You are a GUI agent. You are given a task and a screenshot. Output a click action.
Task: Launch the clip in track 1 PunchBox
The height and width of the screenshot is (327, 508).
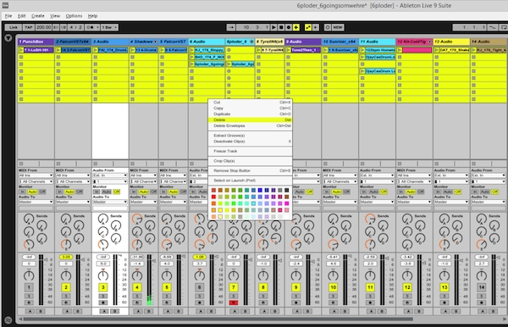pos(21,50)
